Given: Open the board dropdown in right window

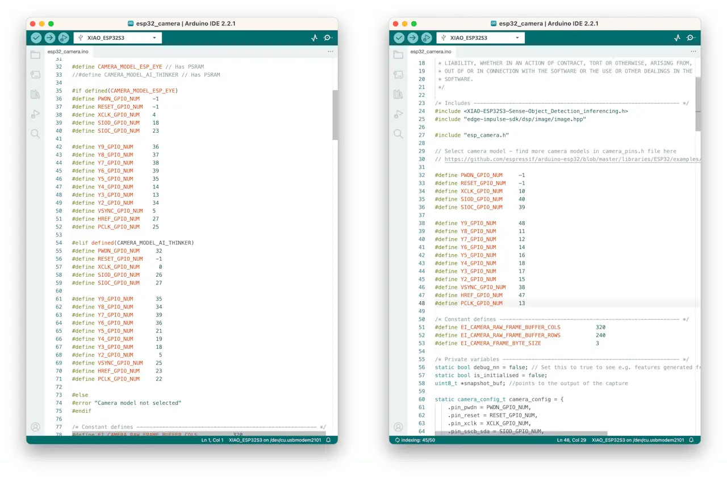Looking at the screenshot, I should 481,38.
